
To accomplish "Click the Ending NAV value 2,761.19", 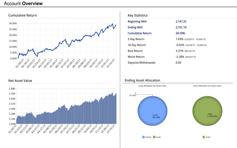I will [182, 28].
